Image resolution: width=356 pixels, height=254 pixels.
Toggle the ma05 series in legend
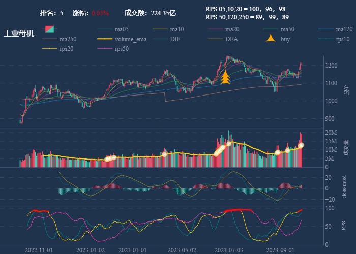coord(123,29)
